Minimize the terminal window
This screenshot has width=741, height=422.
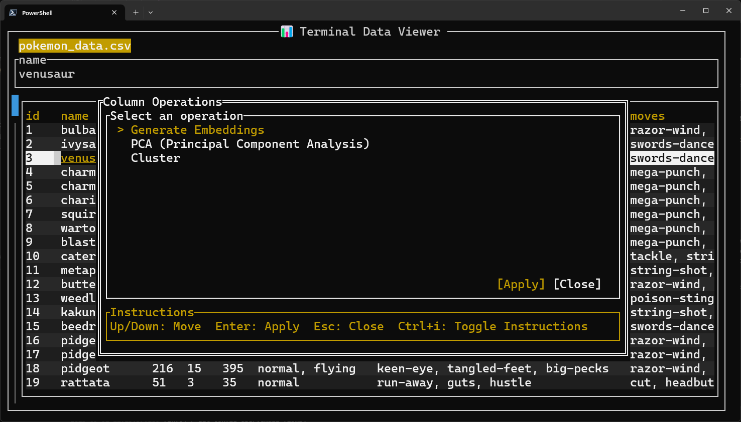click(x=683, y=11)
